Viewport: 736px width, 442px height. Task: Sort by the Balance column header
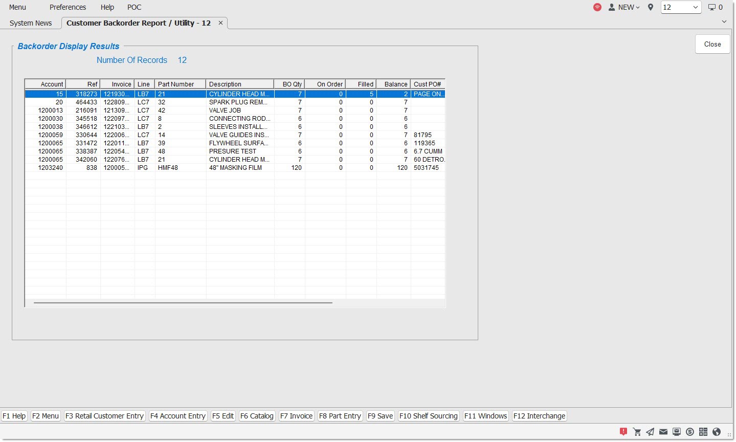tap(395, 84)
